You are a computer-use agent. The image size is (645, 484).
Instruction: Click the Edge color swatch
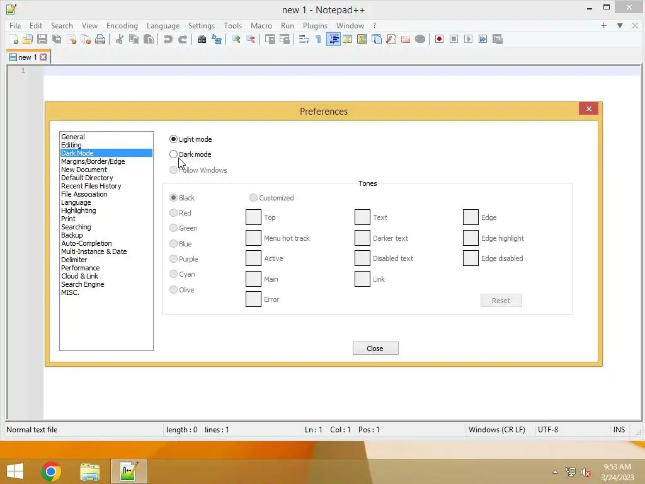(471, 217)
